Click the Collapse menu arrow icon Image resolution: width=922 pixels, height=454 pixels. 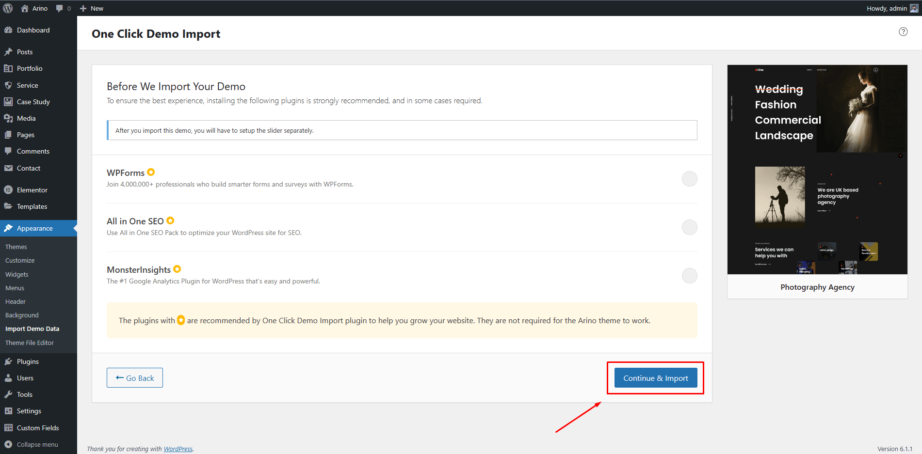click(x=8, y=444)
